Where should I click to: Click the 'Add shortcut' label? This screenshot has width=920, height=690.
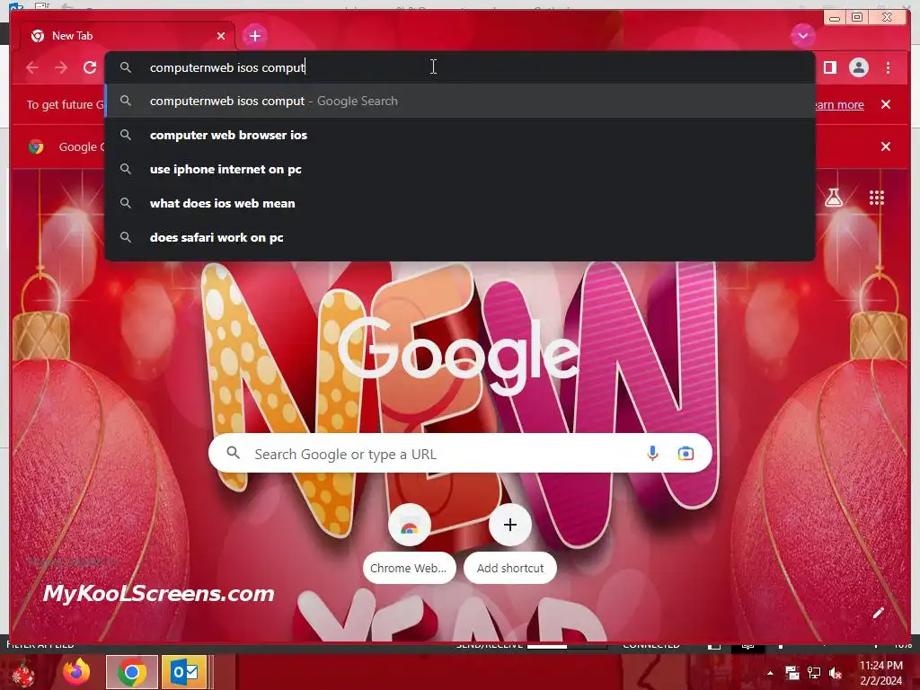pyautogui.click(x=510, y=568)
